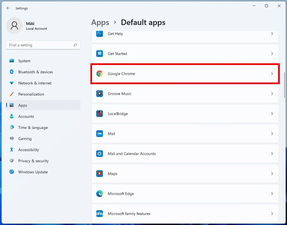Select Gaming in the sidebar

[x=43, y=138]
